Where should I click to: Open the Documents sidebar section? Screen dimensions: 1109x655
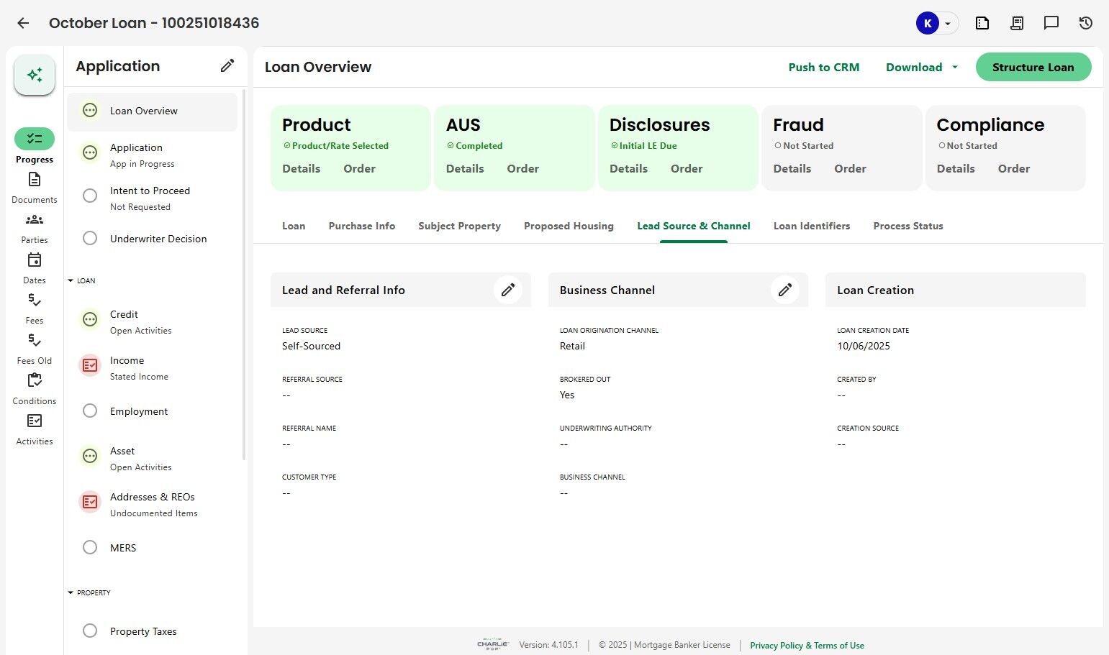(35, 187)
